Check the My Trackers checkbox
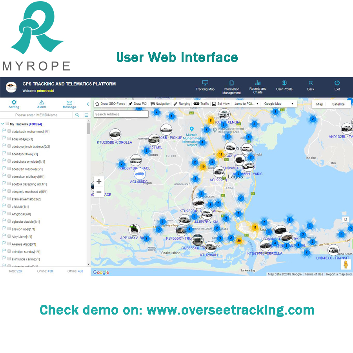The height and width of the screenshot is (353, 353). coord(7,124)
